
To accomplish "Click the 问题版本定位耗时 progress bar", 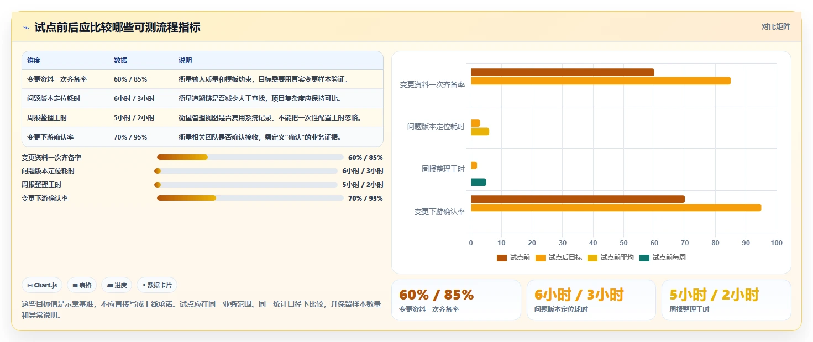I will click(246, 171).
